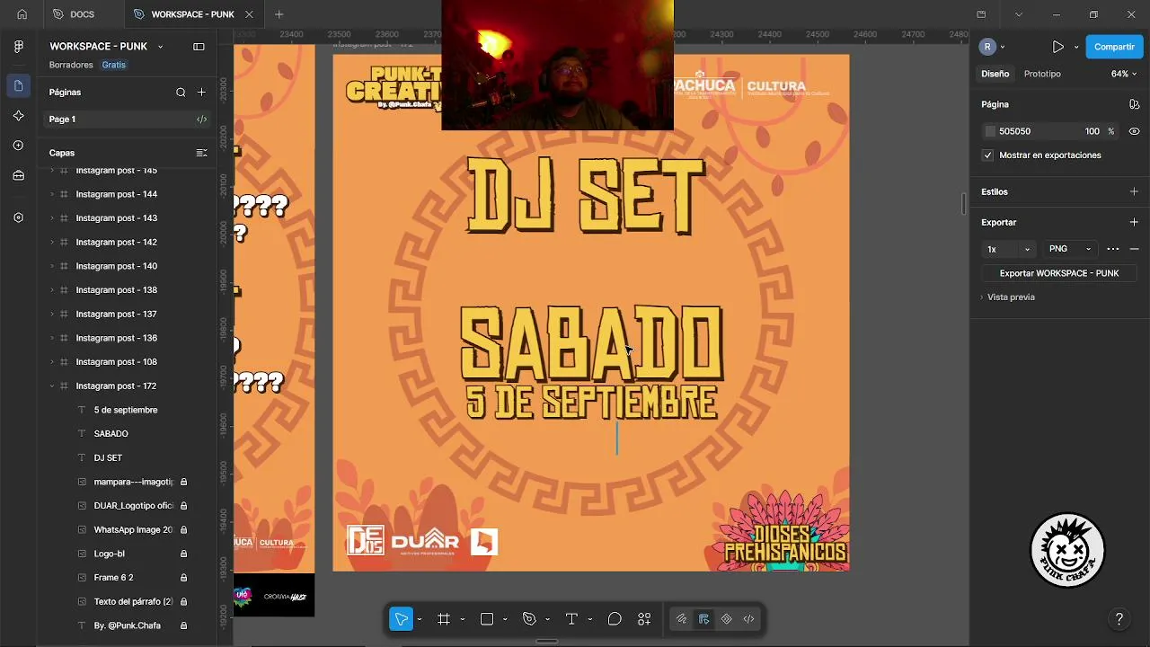Screen dimensions: 1150x647
Task: Open the shape tool options arrow
Action: point(505,619)
